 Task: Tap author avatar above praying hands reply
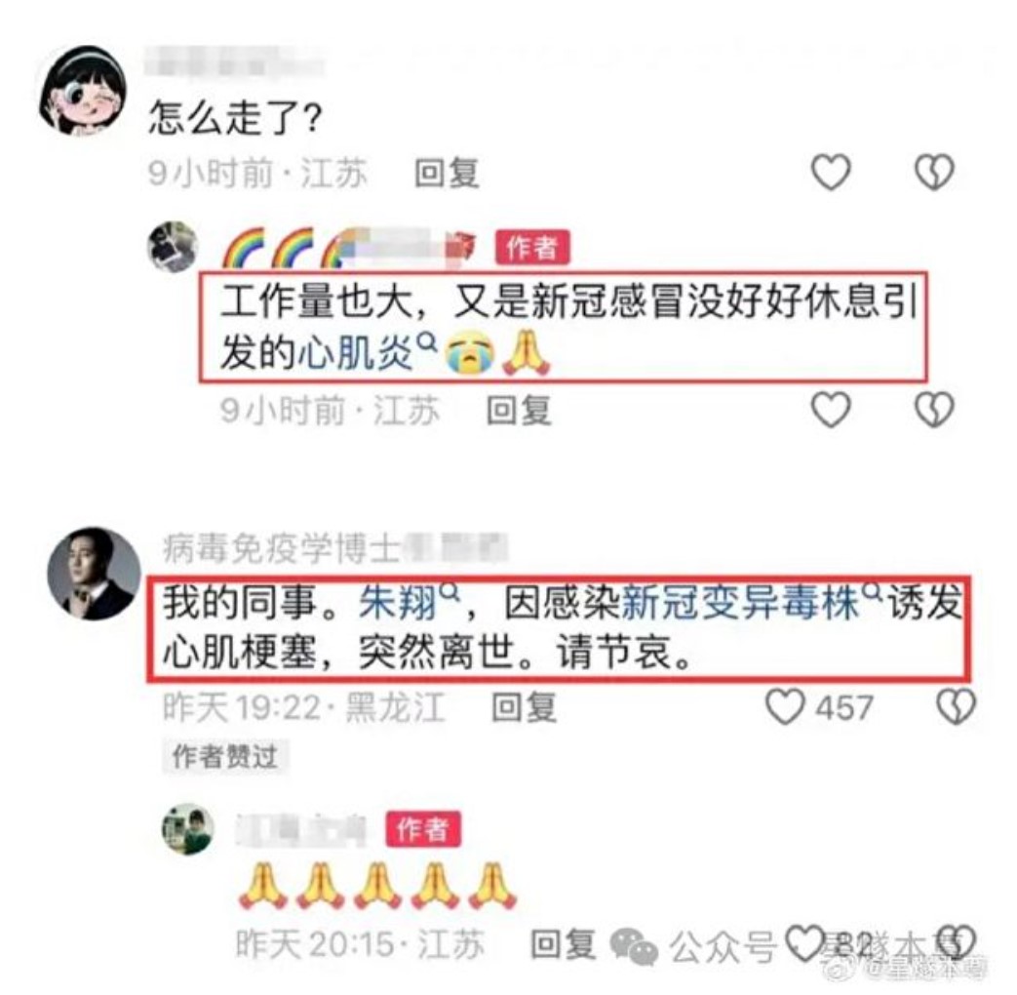click(187, 829)
